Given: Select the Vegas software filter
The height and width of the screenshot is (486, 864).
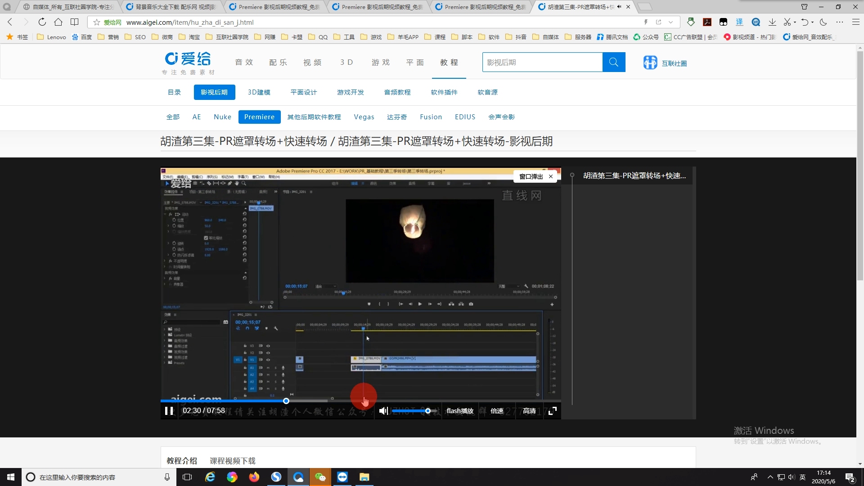Looking at the screenshot, I should pyautogui.click(x=364, y=117).
